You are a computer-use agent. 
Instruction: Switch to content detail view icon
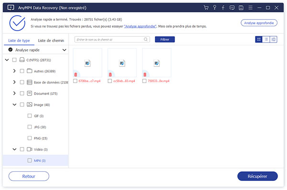[x=274, y=39]
